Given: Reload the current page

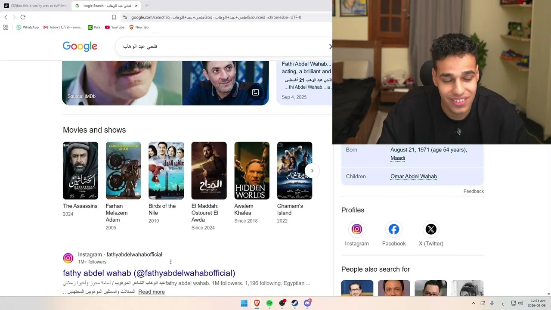Looking at the screenshot, I should click(23, 17).
